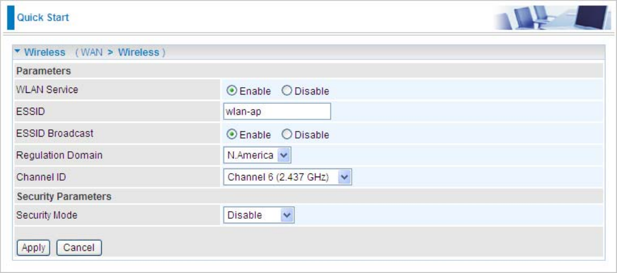Click the Cancel button
The height and width of the screenshot is (273, 617).
point(79,248)
